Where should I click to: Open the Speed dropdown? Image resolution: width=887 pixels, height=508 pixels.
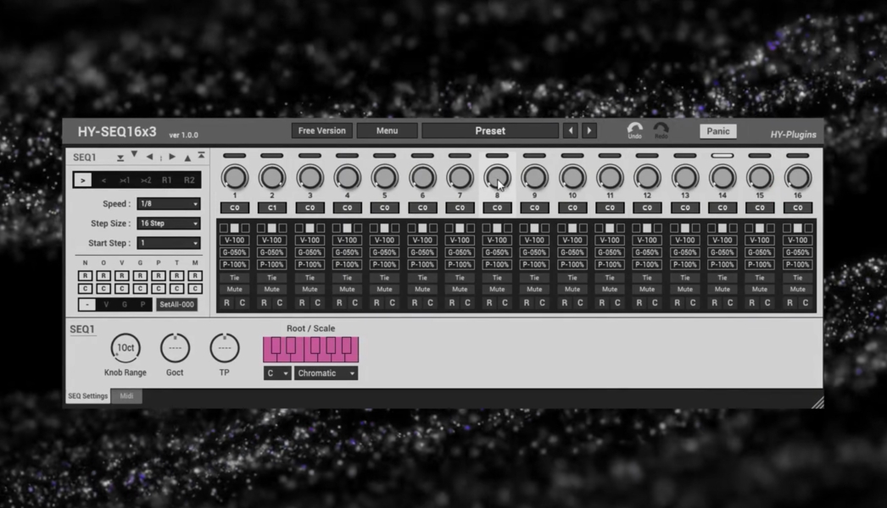tap(168, 203)
